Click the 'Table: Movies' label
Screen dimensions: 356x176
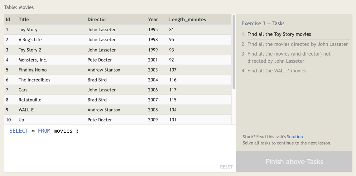point(19,7)
